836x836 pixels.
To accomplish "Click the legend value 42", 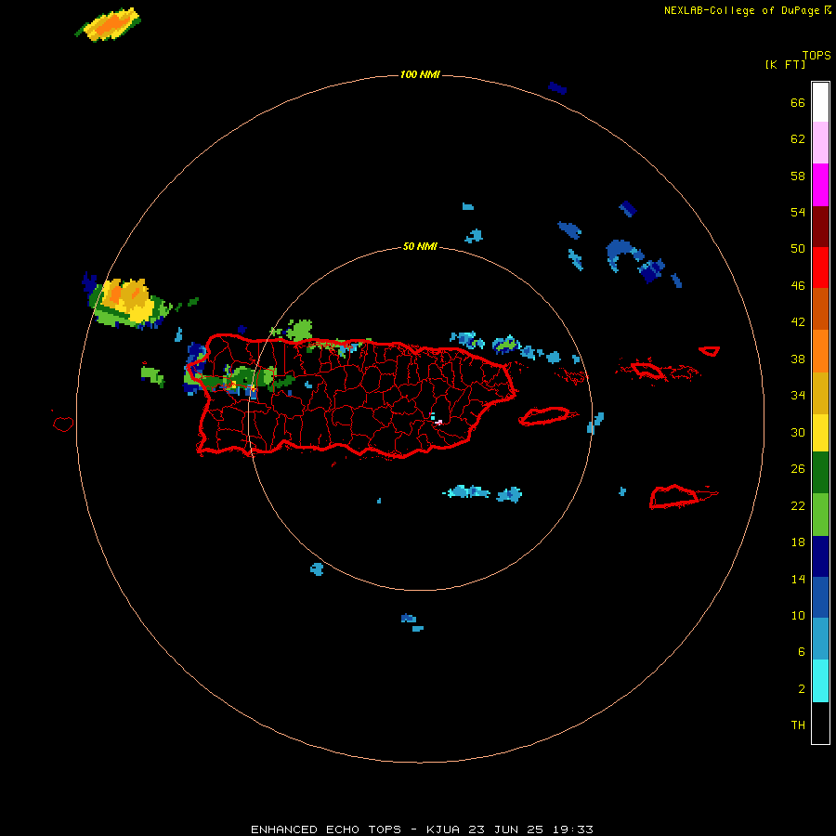I will click(x=798, y=322).
